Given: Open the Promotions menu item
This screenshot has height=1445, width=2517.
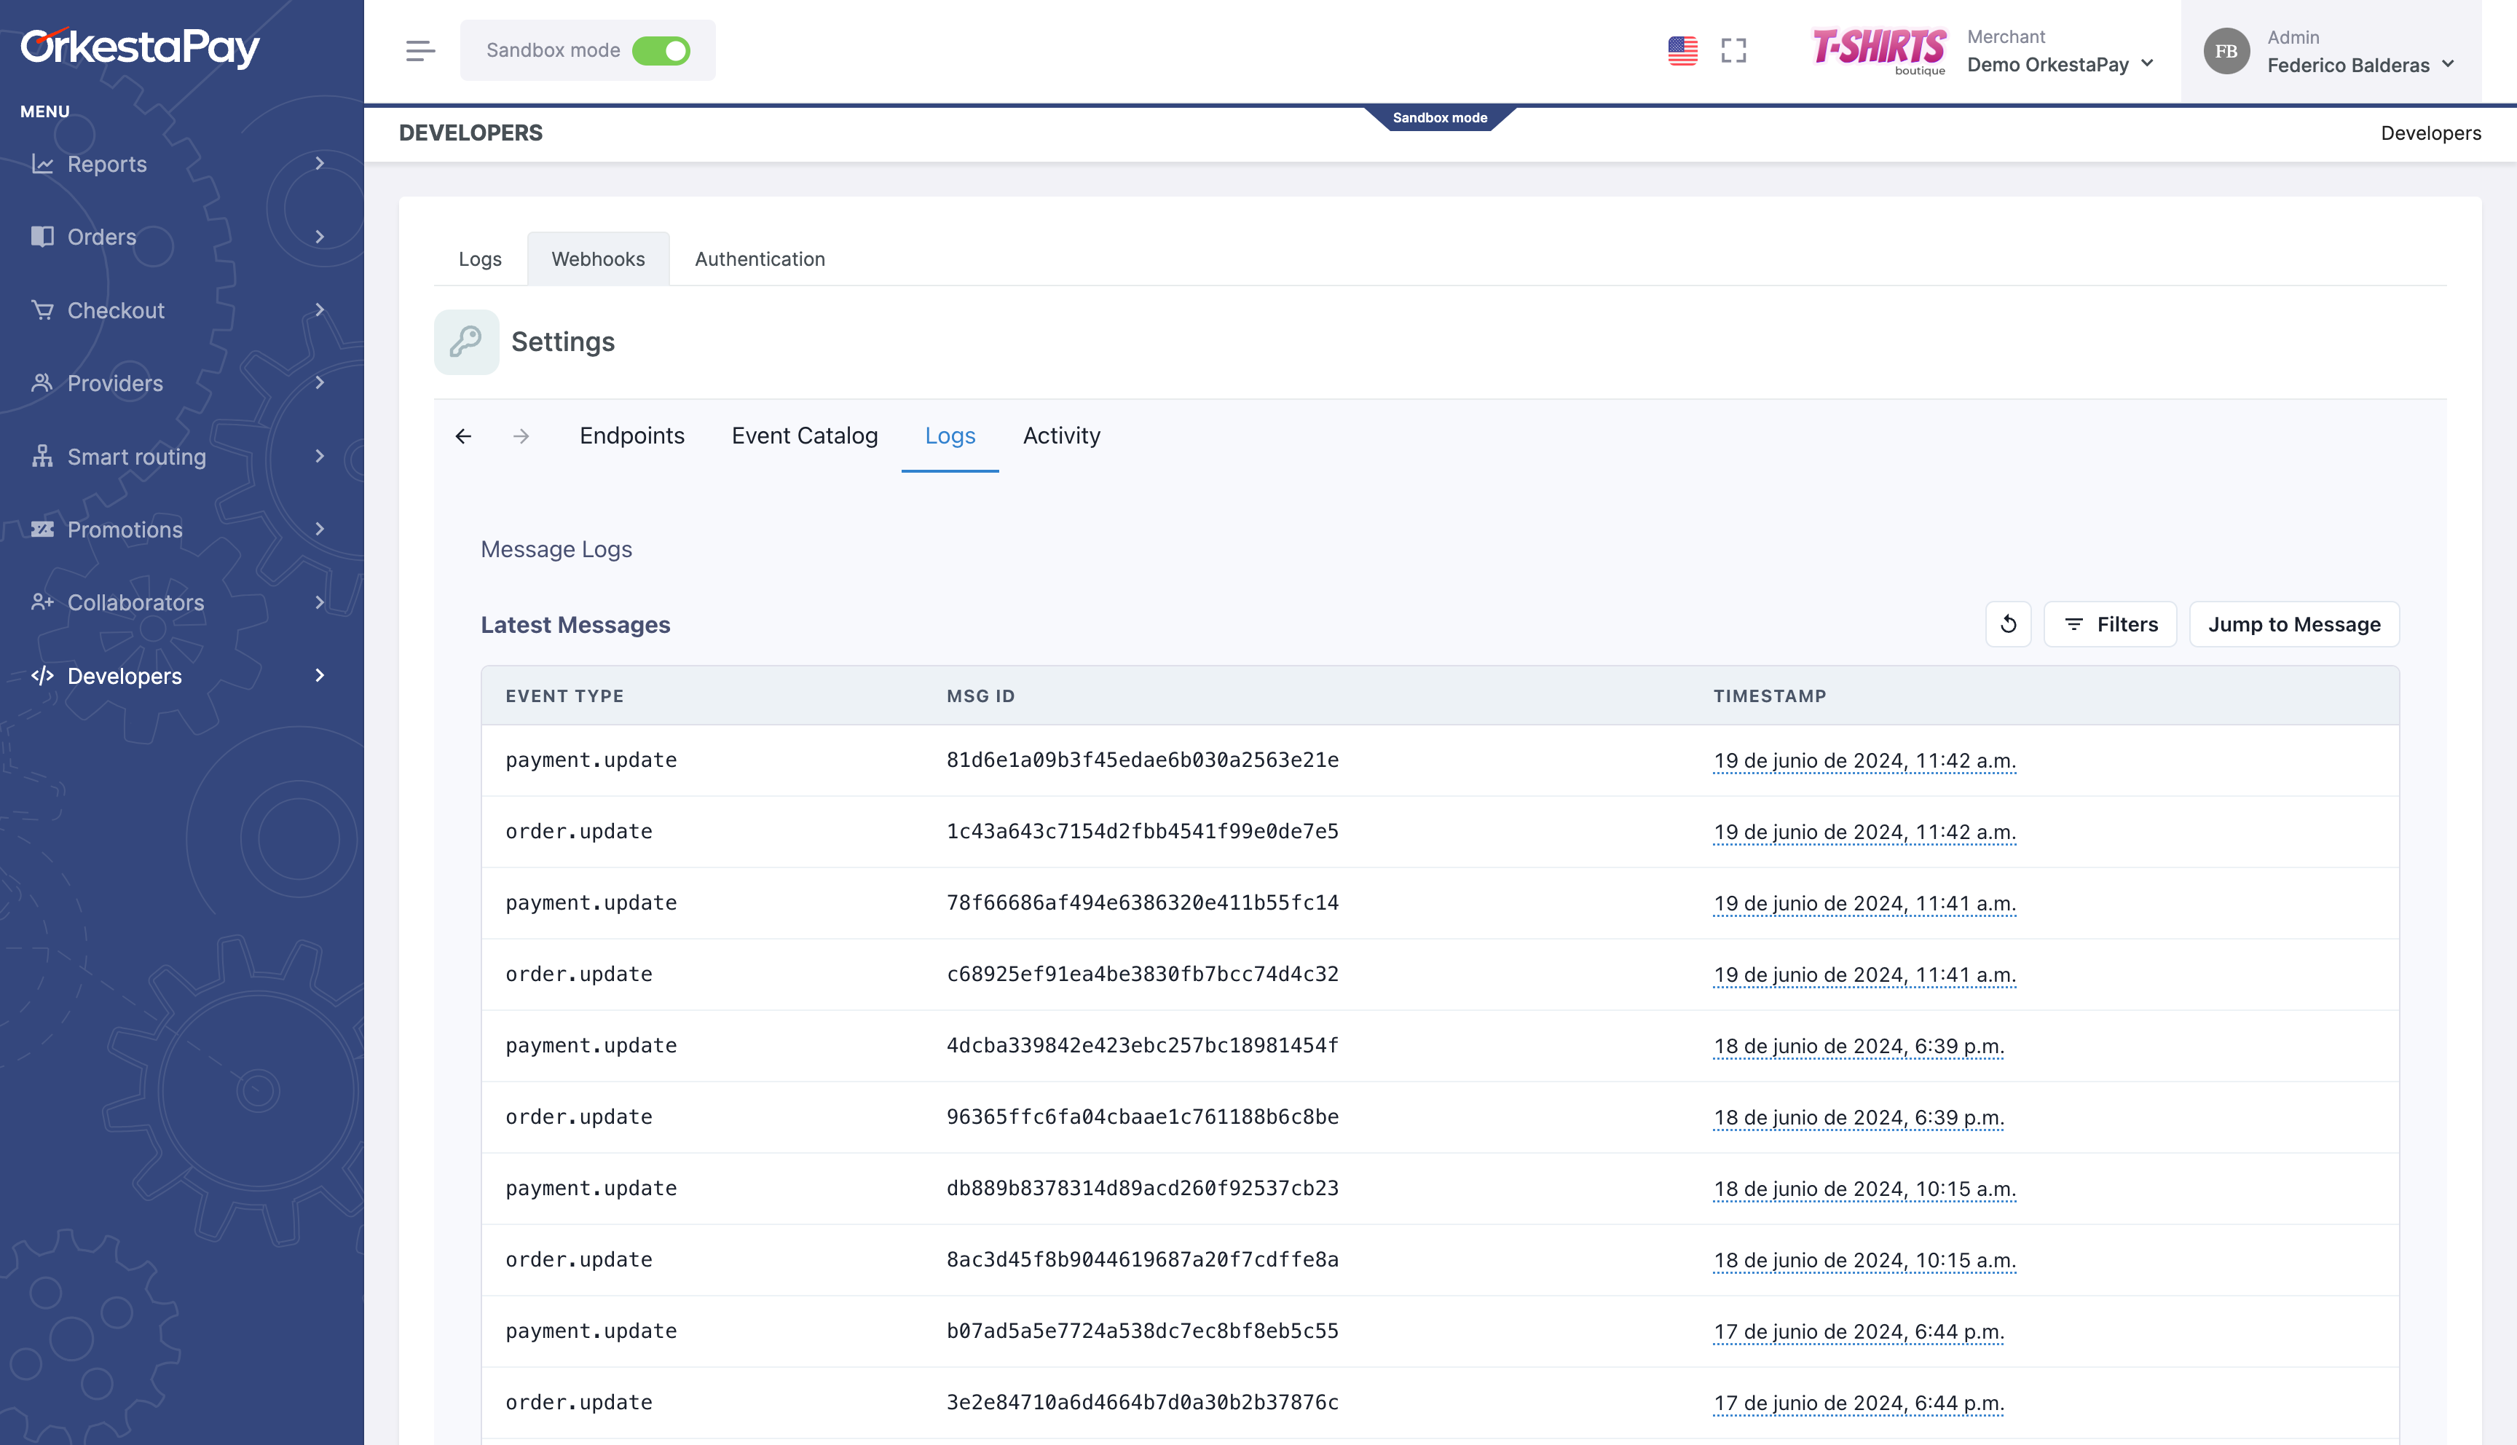Looking at the screenshot, I should pyautogui.click(x=181, y=529).
